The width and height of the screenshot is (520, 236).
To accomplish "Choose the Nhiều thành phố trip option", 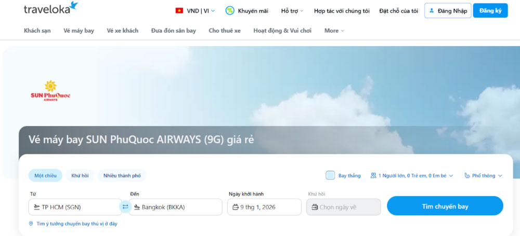I will click(122, 176).
